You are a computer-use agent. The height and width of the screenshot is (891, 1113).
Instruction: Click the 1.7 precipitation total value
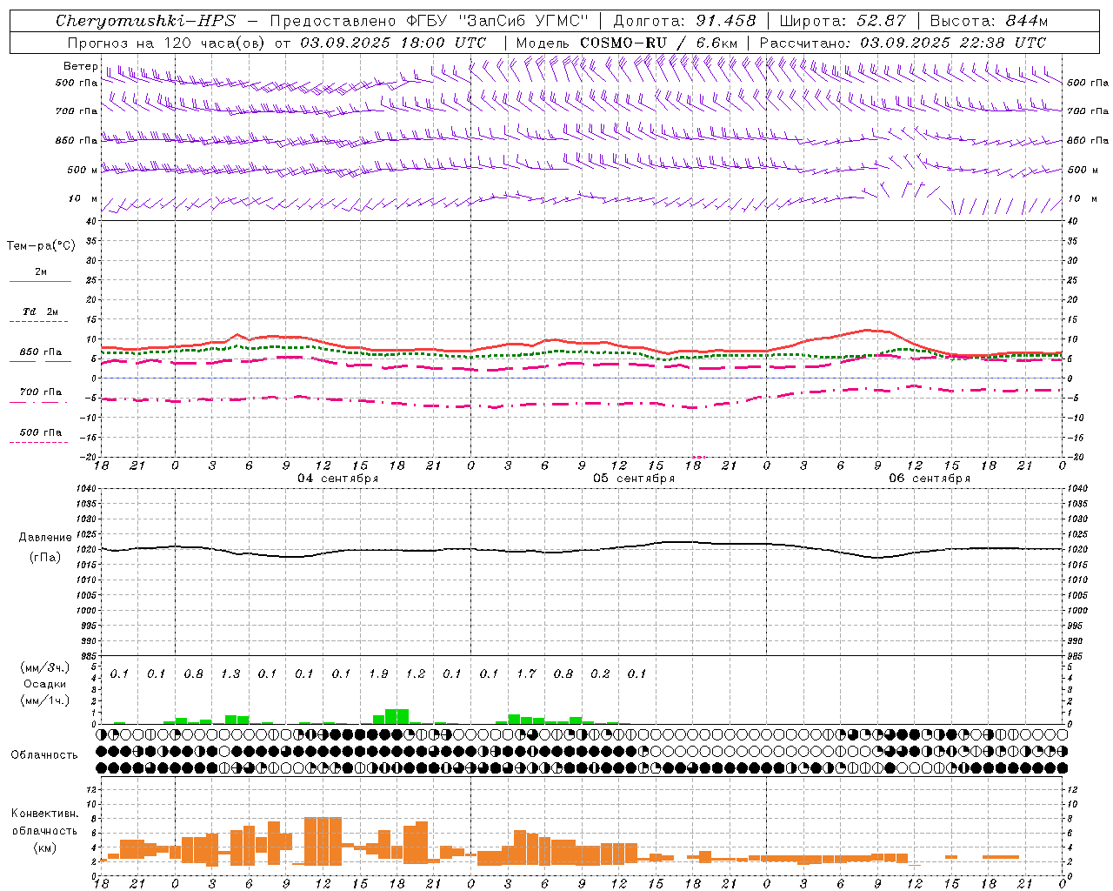[x=526, y=673]
